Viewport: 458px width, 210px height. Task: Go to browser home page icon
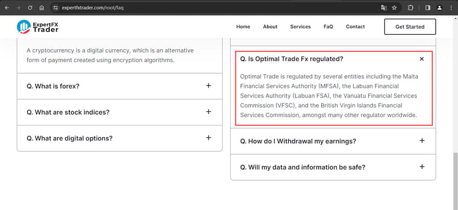(42, 8)
